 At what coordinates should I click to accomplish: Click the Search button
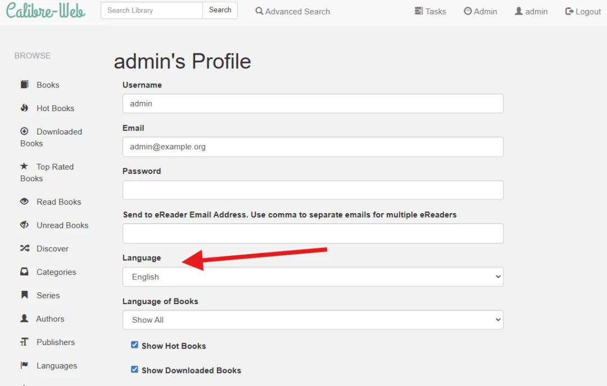[x=220, y=10]
